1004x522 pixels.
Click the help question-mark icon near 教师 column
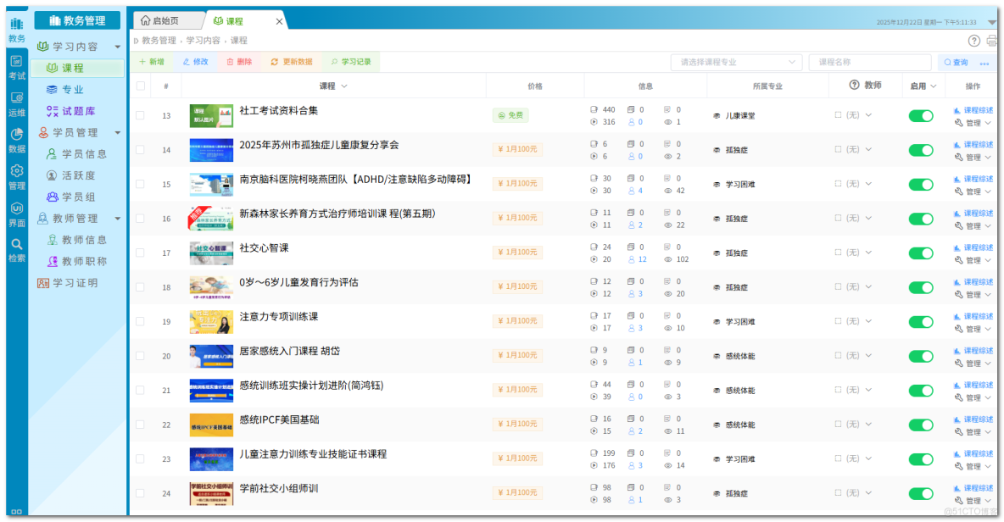click(x=853, y=86)
